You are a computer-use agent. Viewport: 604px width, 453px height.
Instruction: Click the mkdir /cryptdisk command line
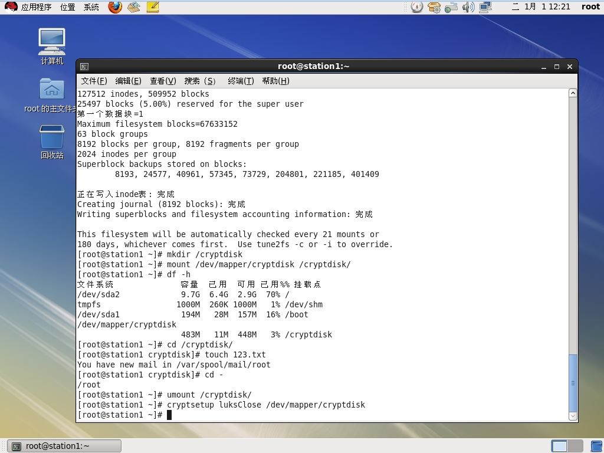pos(160,255)
